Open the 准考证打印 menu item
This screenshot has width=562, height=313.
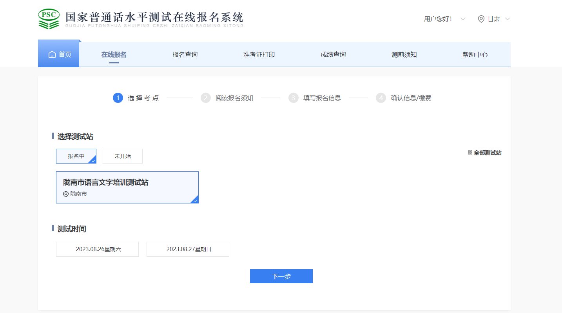click(259, 55)
